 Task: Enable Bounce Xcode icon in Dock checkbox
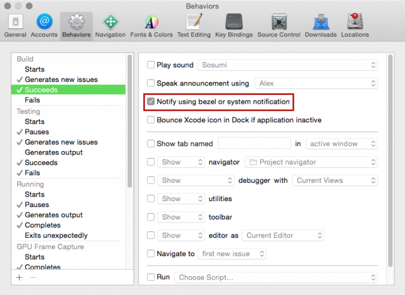point(151,120)
